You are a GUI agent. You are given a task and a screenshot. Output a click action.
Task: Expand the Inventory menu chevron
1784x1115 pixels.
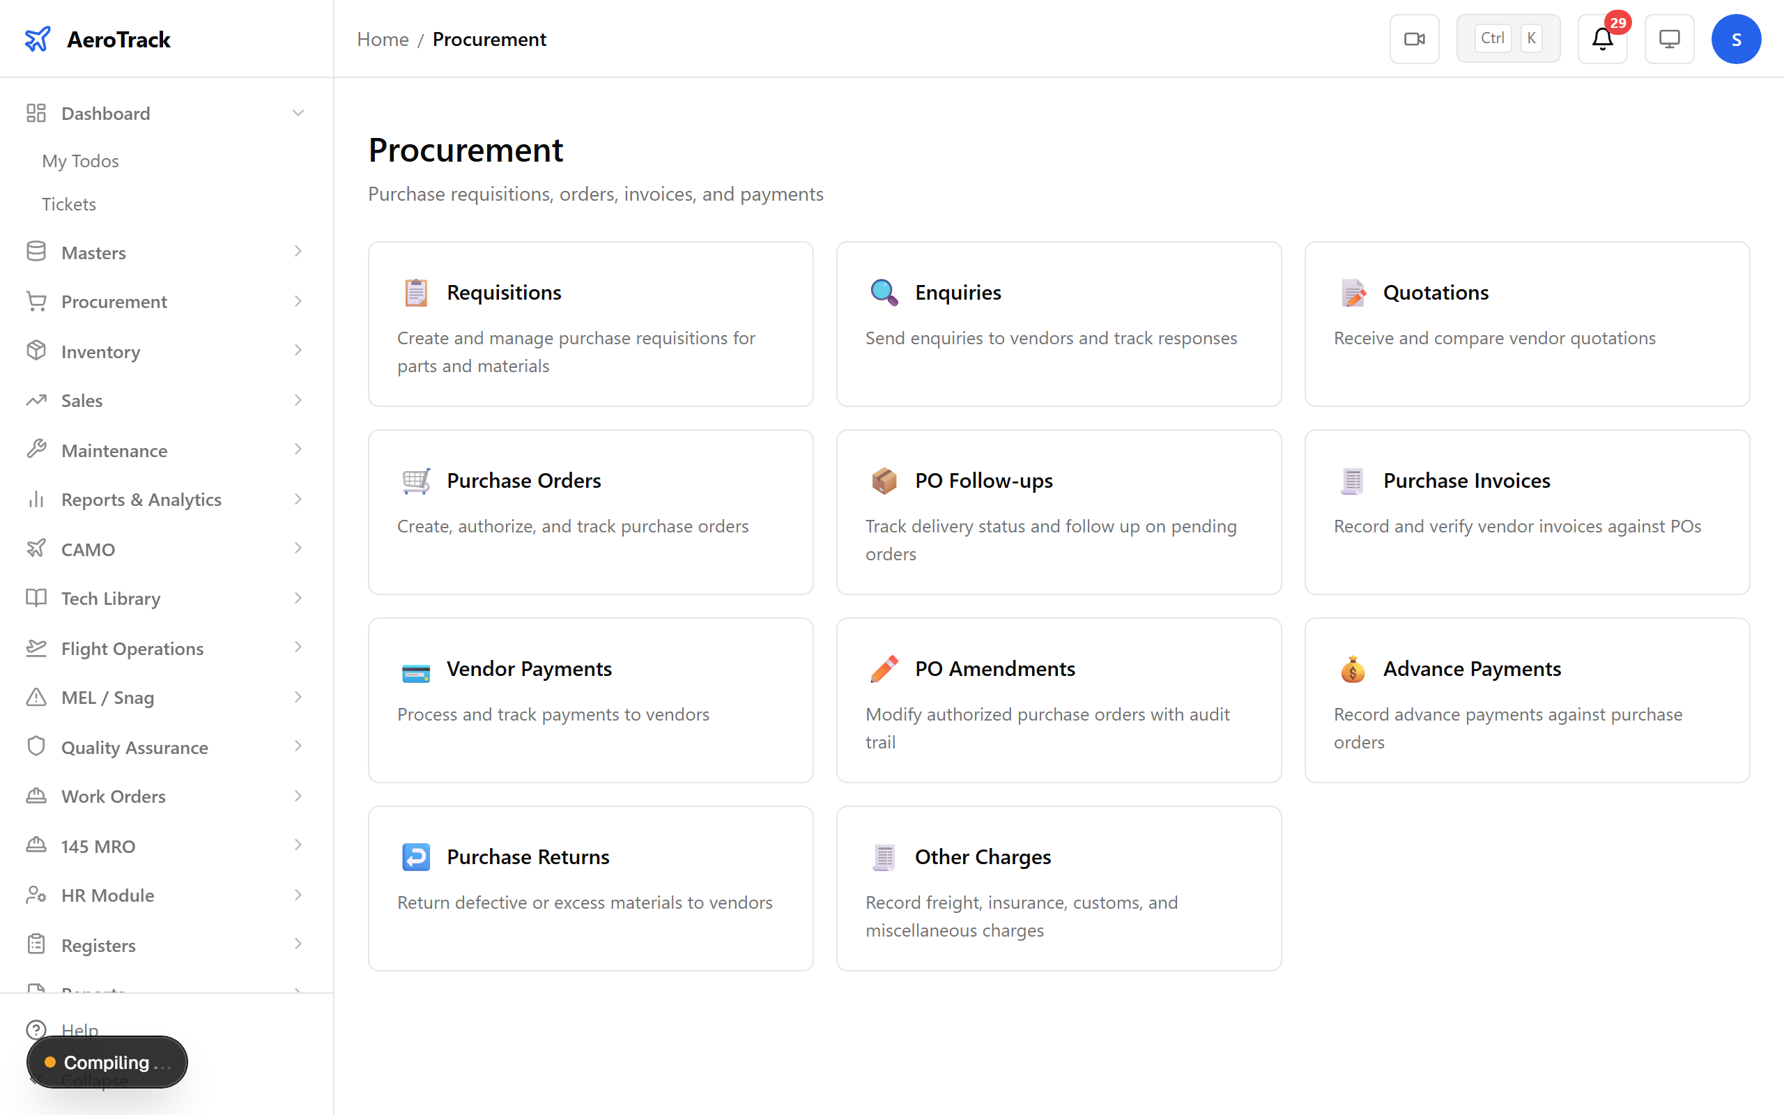298,351
